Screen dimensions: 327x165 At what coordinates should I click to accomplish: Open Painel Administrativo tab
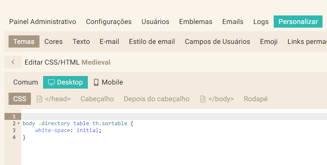(x=43, y=22)
